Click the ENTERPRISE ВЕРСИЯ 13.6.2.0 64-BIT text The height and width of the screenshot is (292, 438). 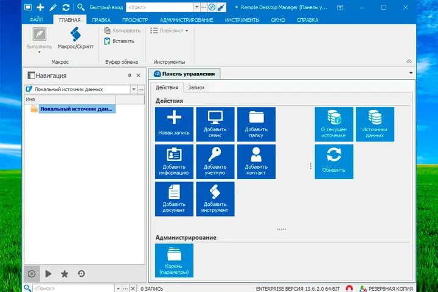297,288
